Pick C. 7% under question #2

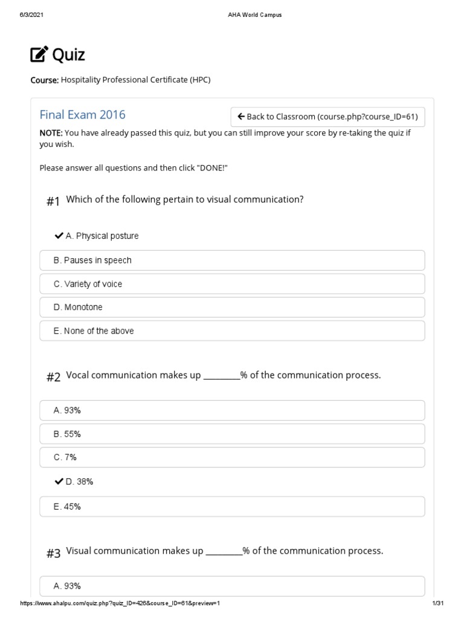232,458
